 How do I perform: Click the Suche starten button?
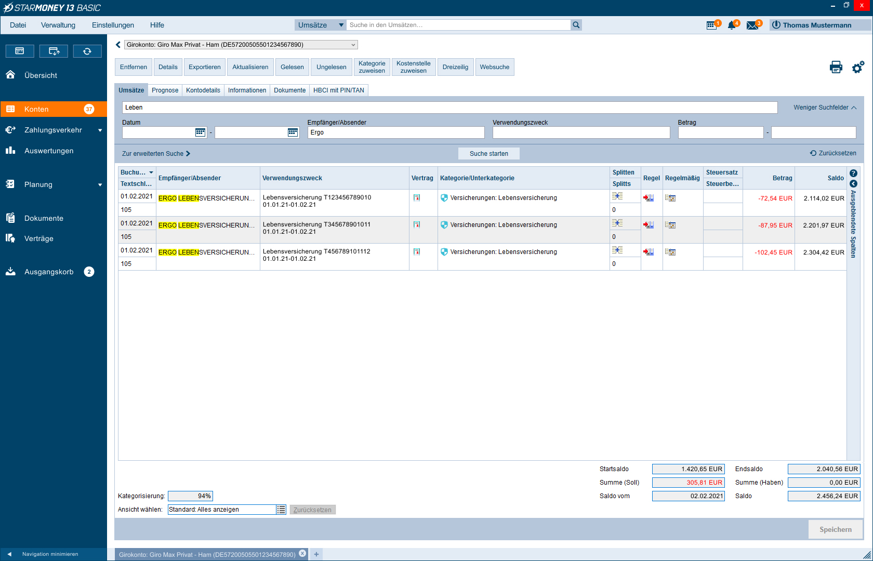[x=489, y=154]
